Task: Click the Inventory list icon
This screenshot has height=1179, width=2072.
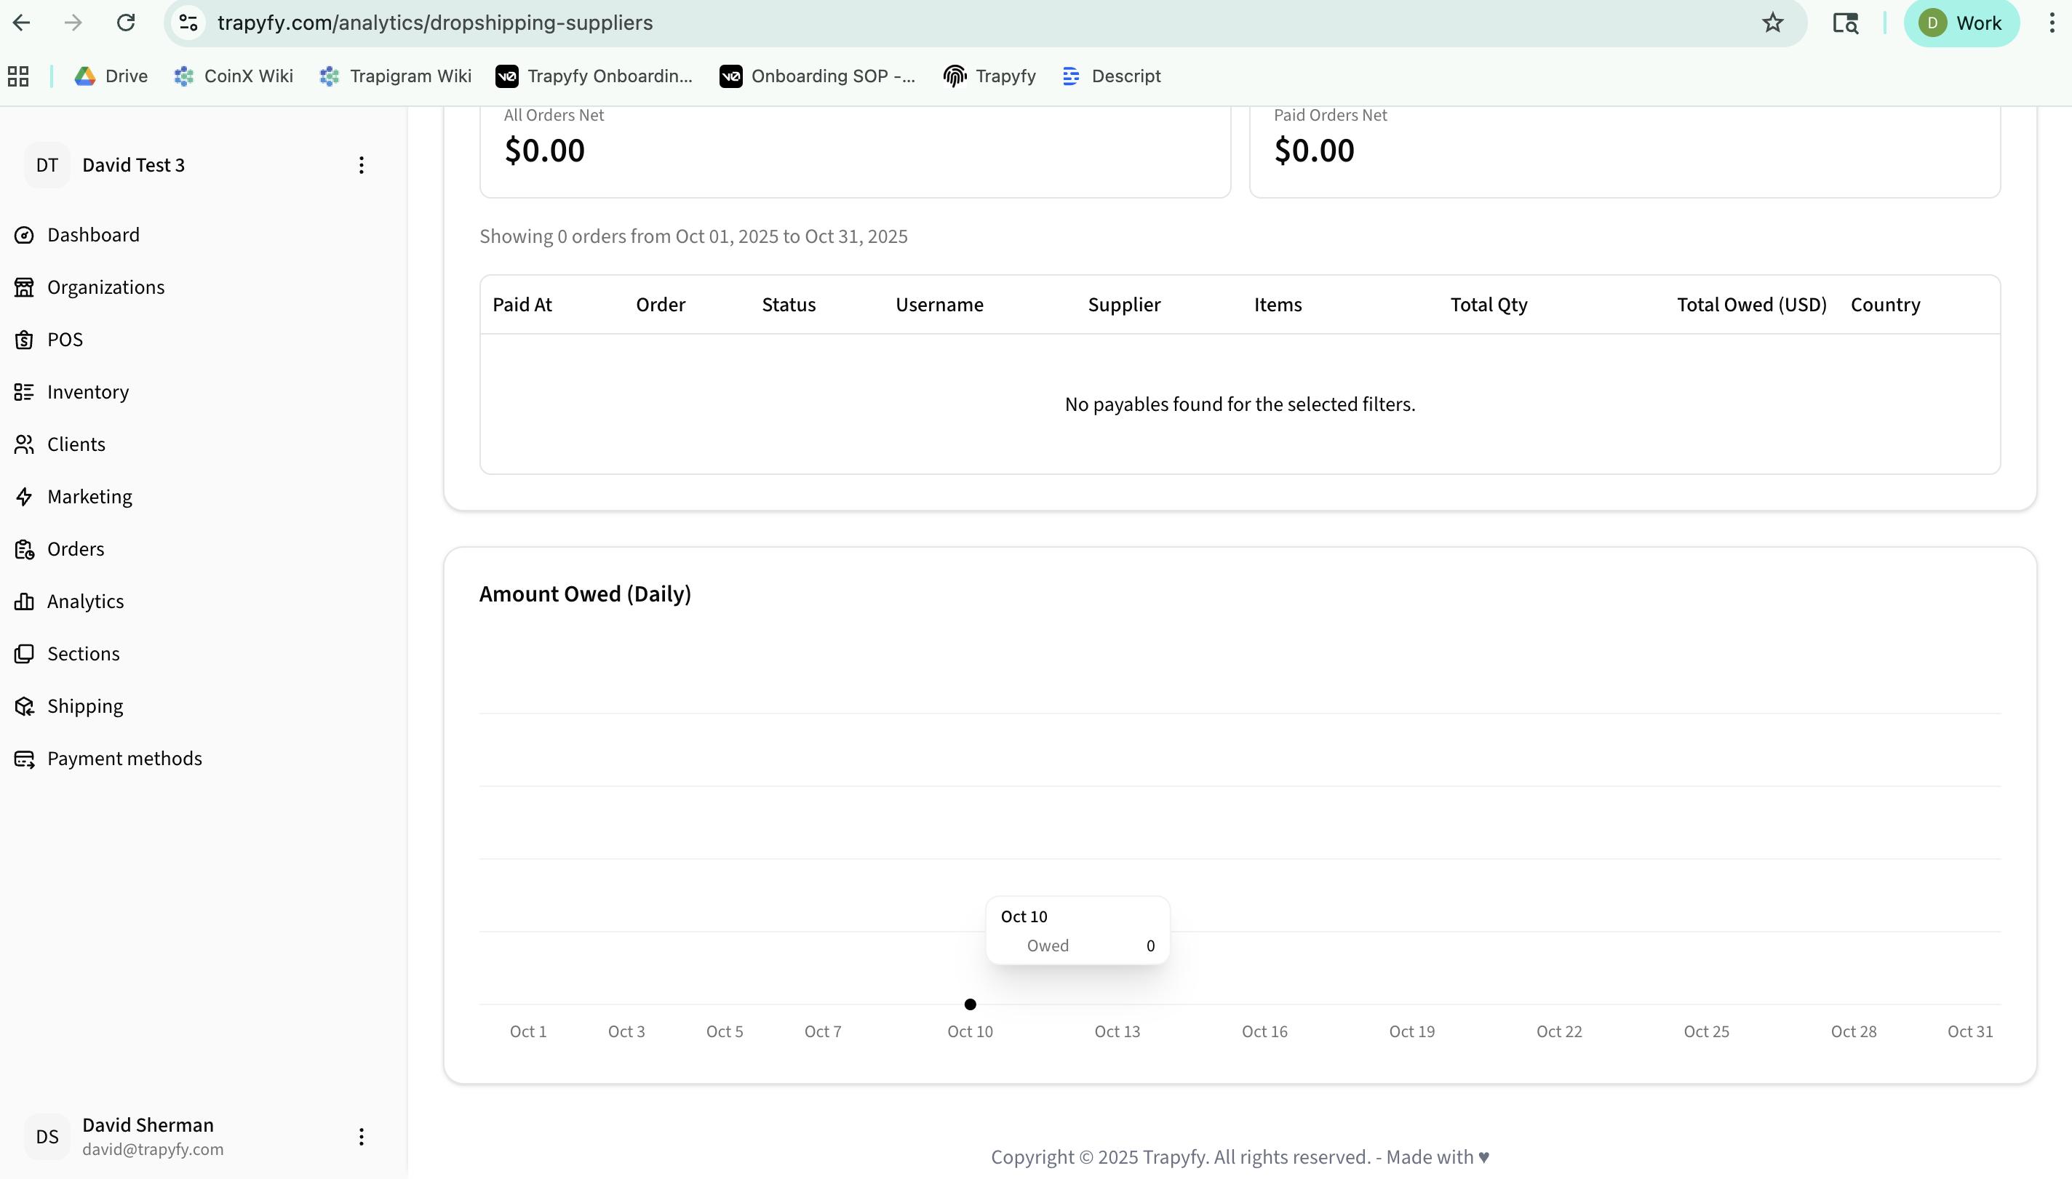Action: pos(24,392)
